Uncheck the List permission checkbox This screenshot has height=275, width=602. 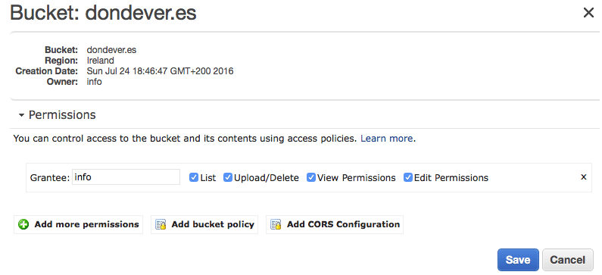tap(194, 177)
